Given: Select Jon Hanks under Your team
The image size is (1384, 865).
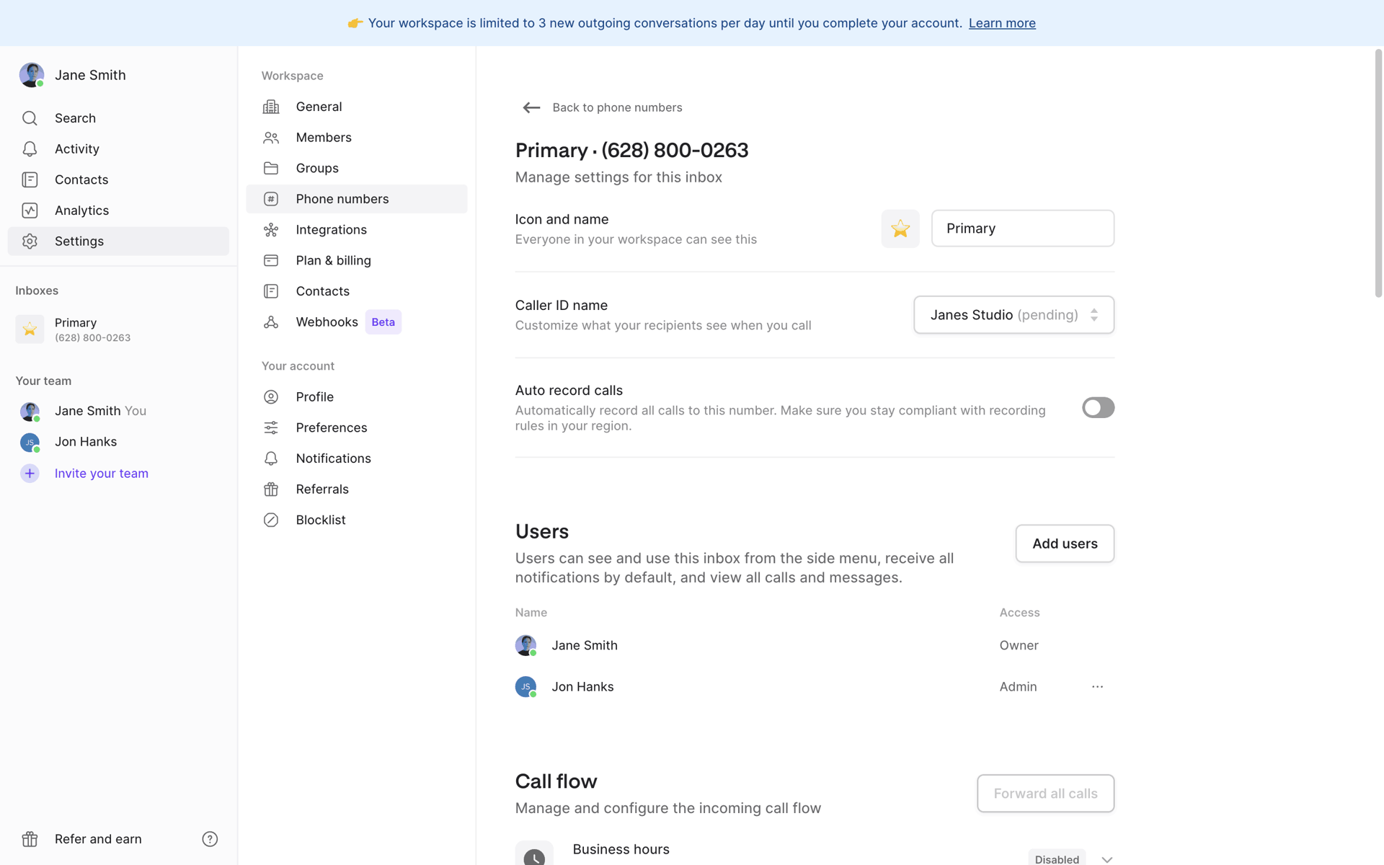Looking at the screenshot, I should coord(118,442).
